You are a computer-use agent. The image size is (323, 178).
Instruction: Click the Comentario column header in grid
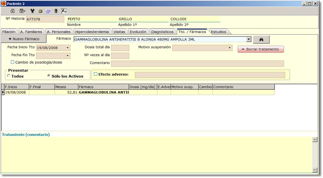click(x=244, y=87)
